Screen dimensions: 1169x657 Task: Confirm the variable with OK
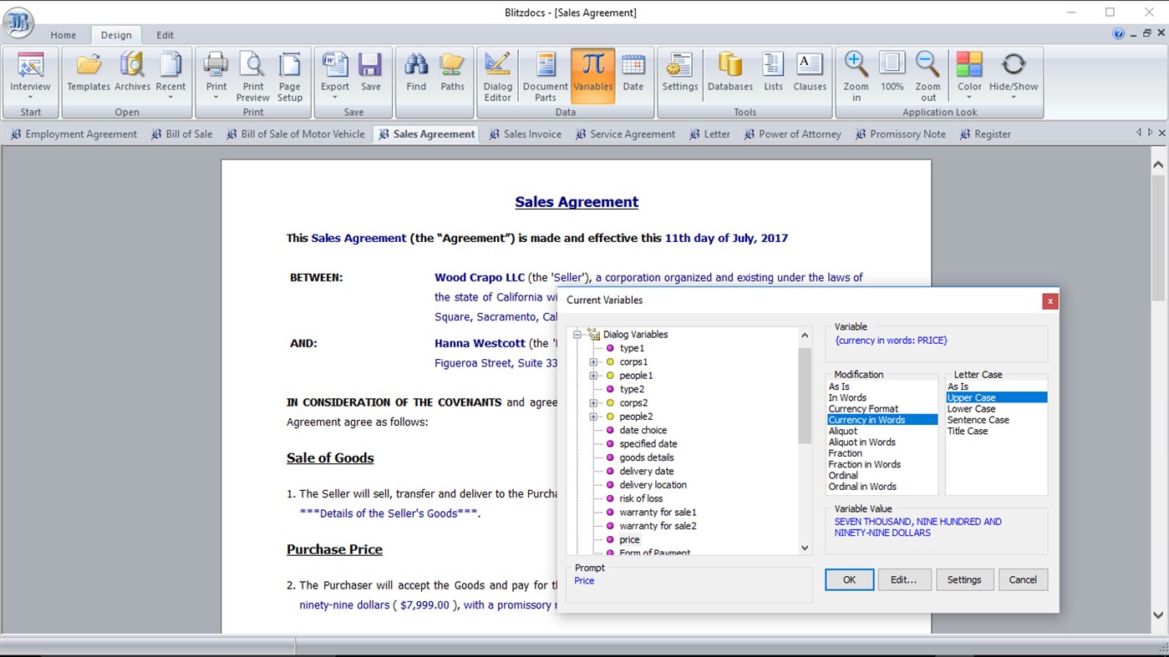pyautogui.click(x=849, y=579)
